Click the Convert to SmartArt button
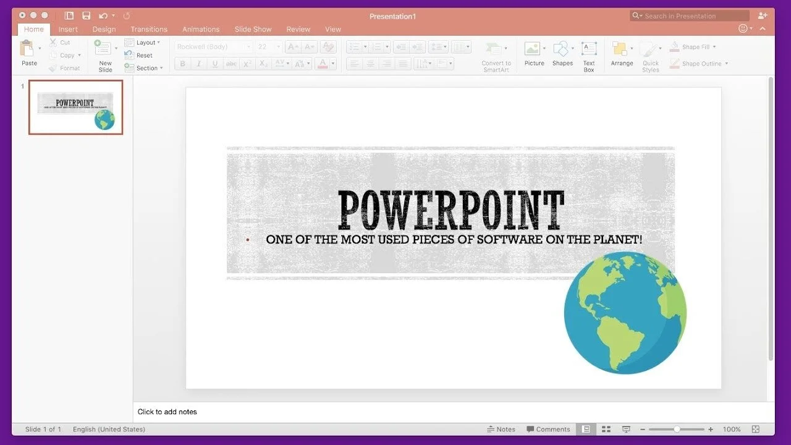 click(496, 57)
